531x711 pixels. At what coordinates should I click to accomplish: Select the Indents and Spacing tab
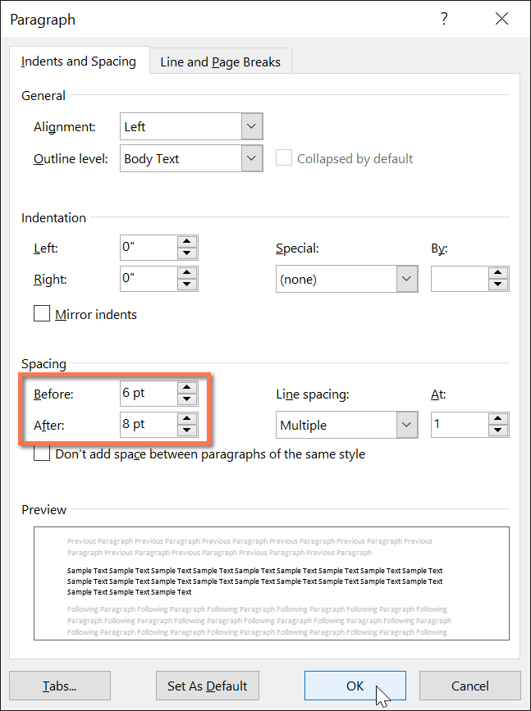[79, 62]
